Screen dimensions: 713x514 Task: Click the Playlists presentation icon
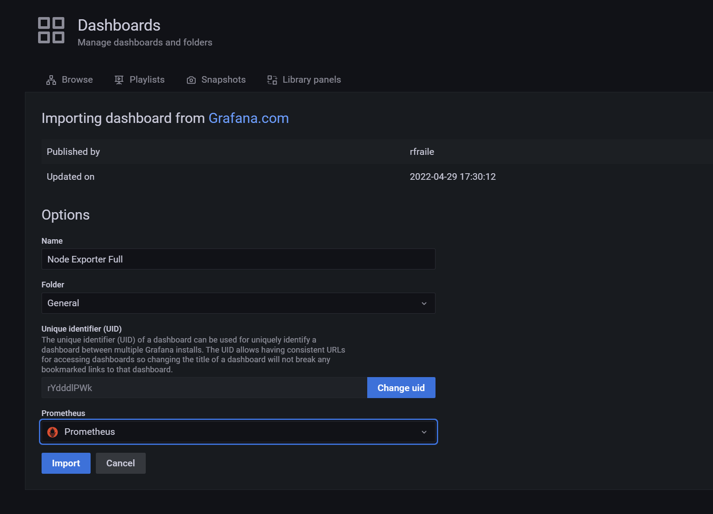tap(119, 80)
